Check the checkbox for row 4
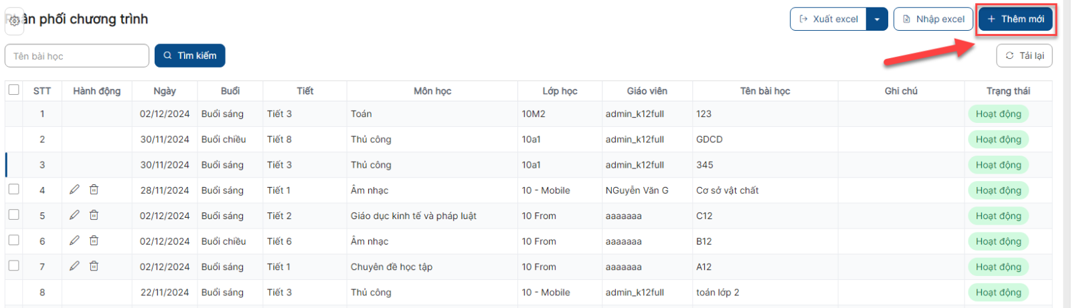This screenshot has width=1071, height=308. (x=14, y=189)
